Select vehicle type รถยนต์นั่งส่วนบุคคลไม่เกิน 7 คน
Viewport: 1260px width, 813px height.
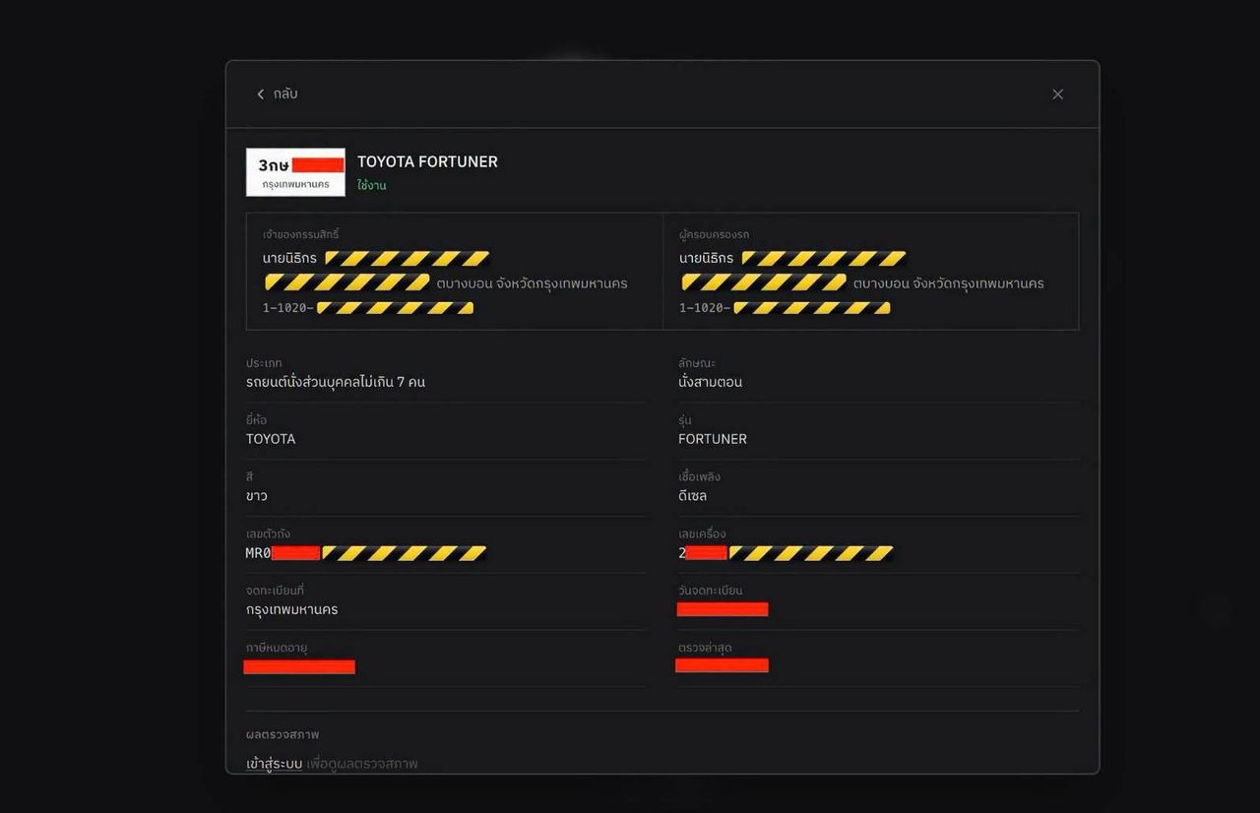pyautogui.click(x=336, y=382)
